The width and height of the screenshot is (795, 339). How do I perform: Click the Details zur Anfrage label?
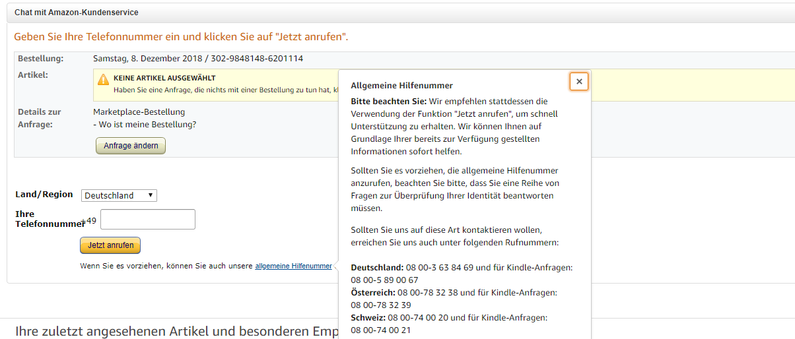(x=40, y=118)
